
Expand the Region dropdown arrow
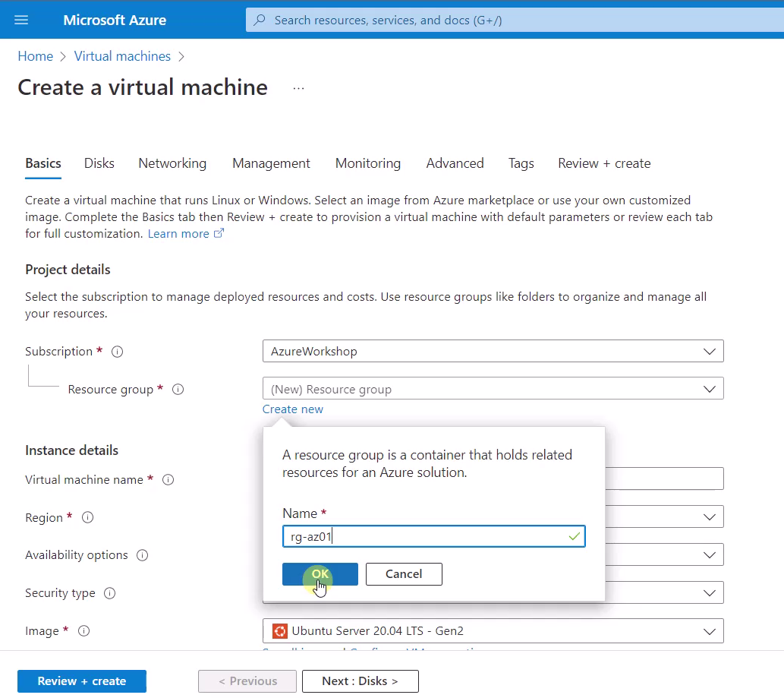click(709, 517)
